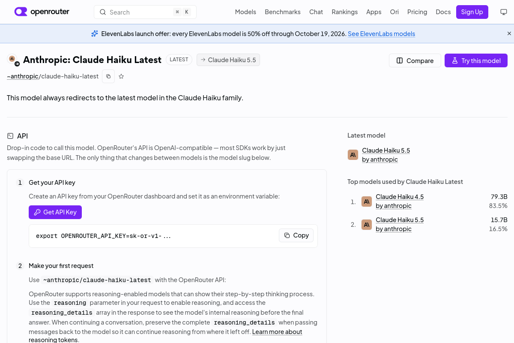
Task: Open the Claude Haiku 4.5 link in top models
Action: (x=400, y=196)
